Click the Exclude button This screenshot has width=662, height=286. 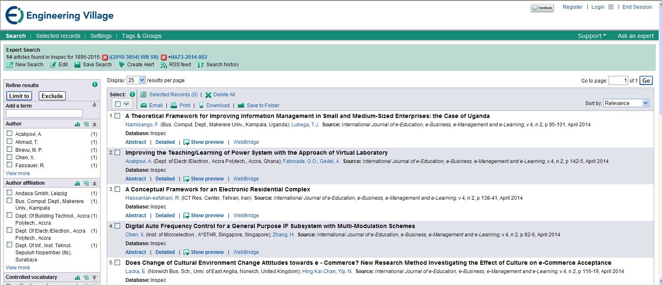pos(52,96)
